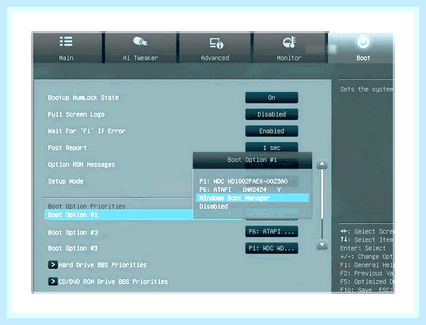The height and width of the screenshot is (325, 426).
Task: Click the Enter: Select hint
Action: tap(363, 248)
